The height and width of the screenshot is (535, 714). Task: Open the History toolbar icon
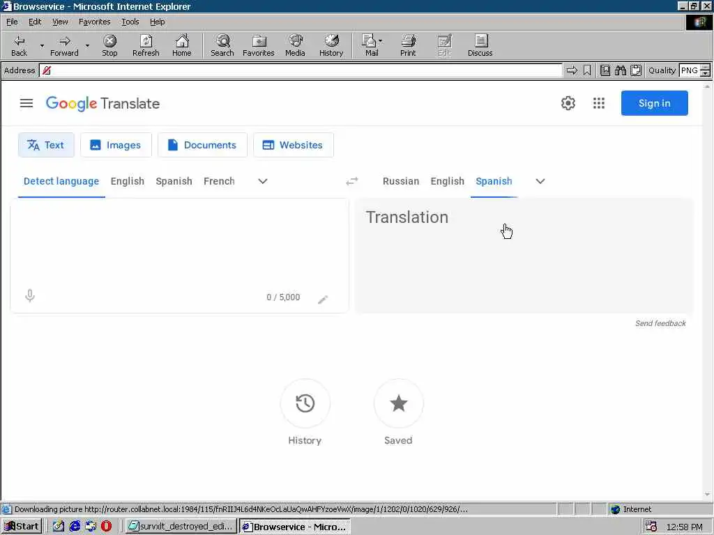[331, 45]
